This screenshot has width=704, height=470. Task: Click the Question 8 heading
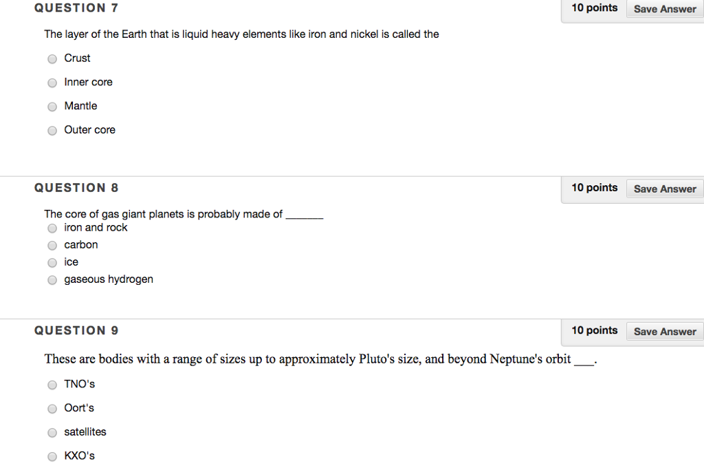pos(76,188)
